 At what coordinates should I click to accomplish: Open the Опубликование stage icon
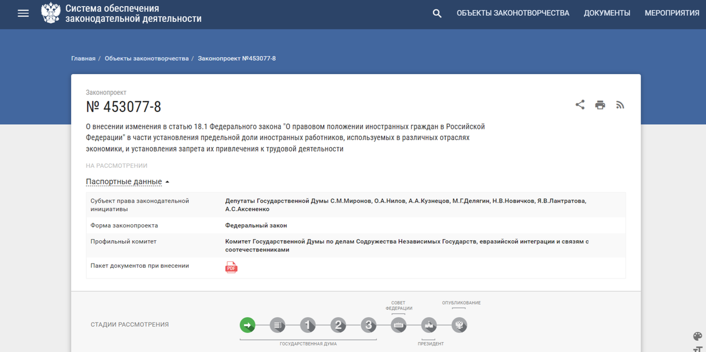pos(459,324)
